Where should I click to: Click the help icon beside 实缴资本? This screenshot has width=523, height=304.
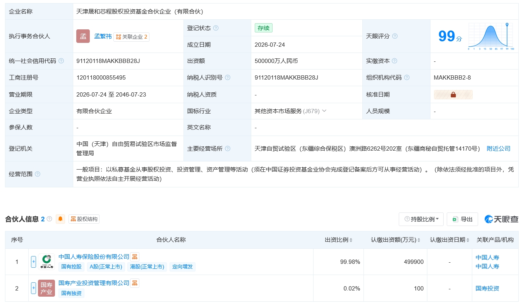click(x=394, y=61)
